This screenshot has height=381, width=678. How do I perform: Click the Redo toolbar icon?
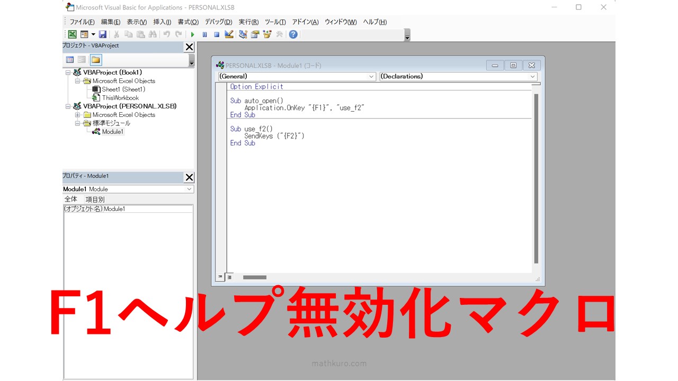point(179,34)
